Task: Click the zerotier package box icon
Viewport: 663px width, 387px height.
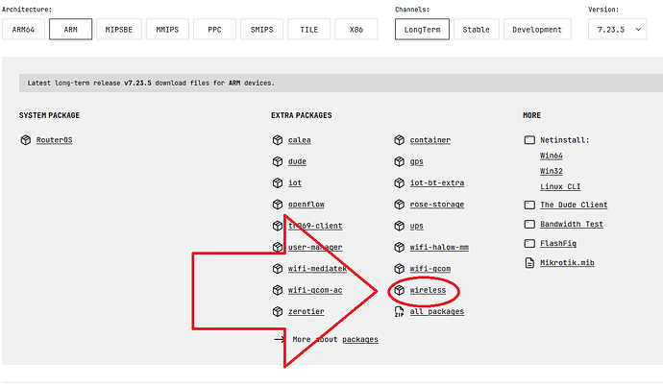Action: (278, 312)
